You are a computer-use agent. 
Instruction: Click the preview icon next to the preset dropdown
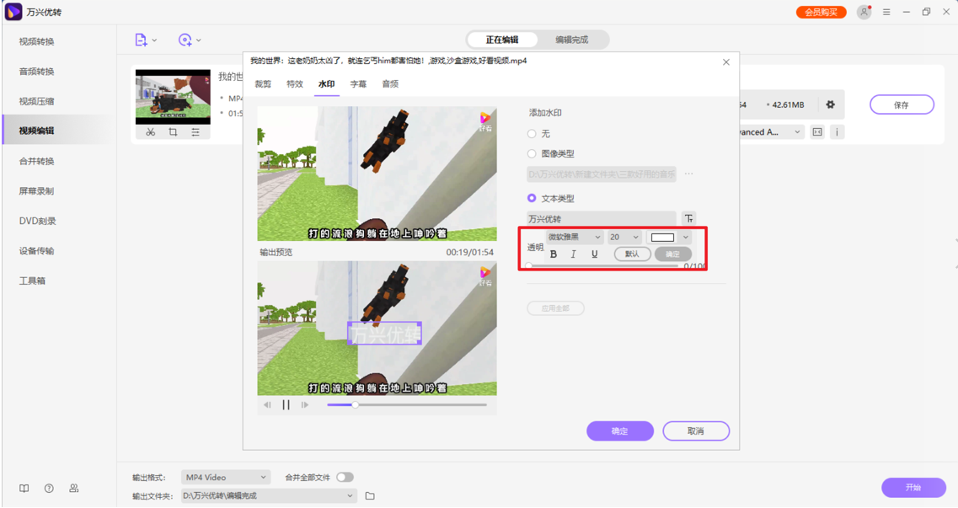[817, 132]
